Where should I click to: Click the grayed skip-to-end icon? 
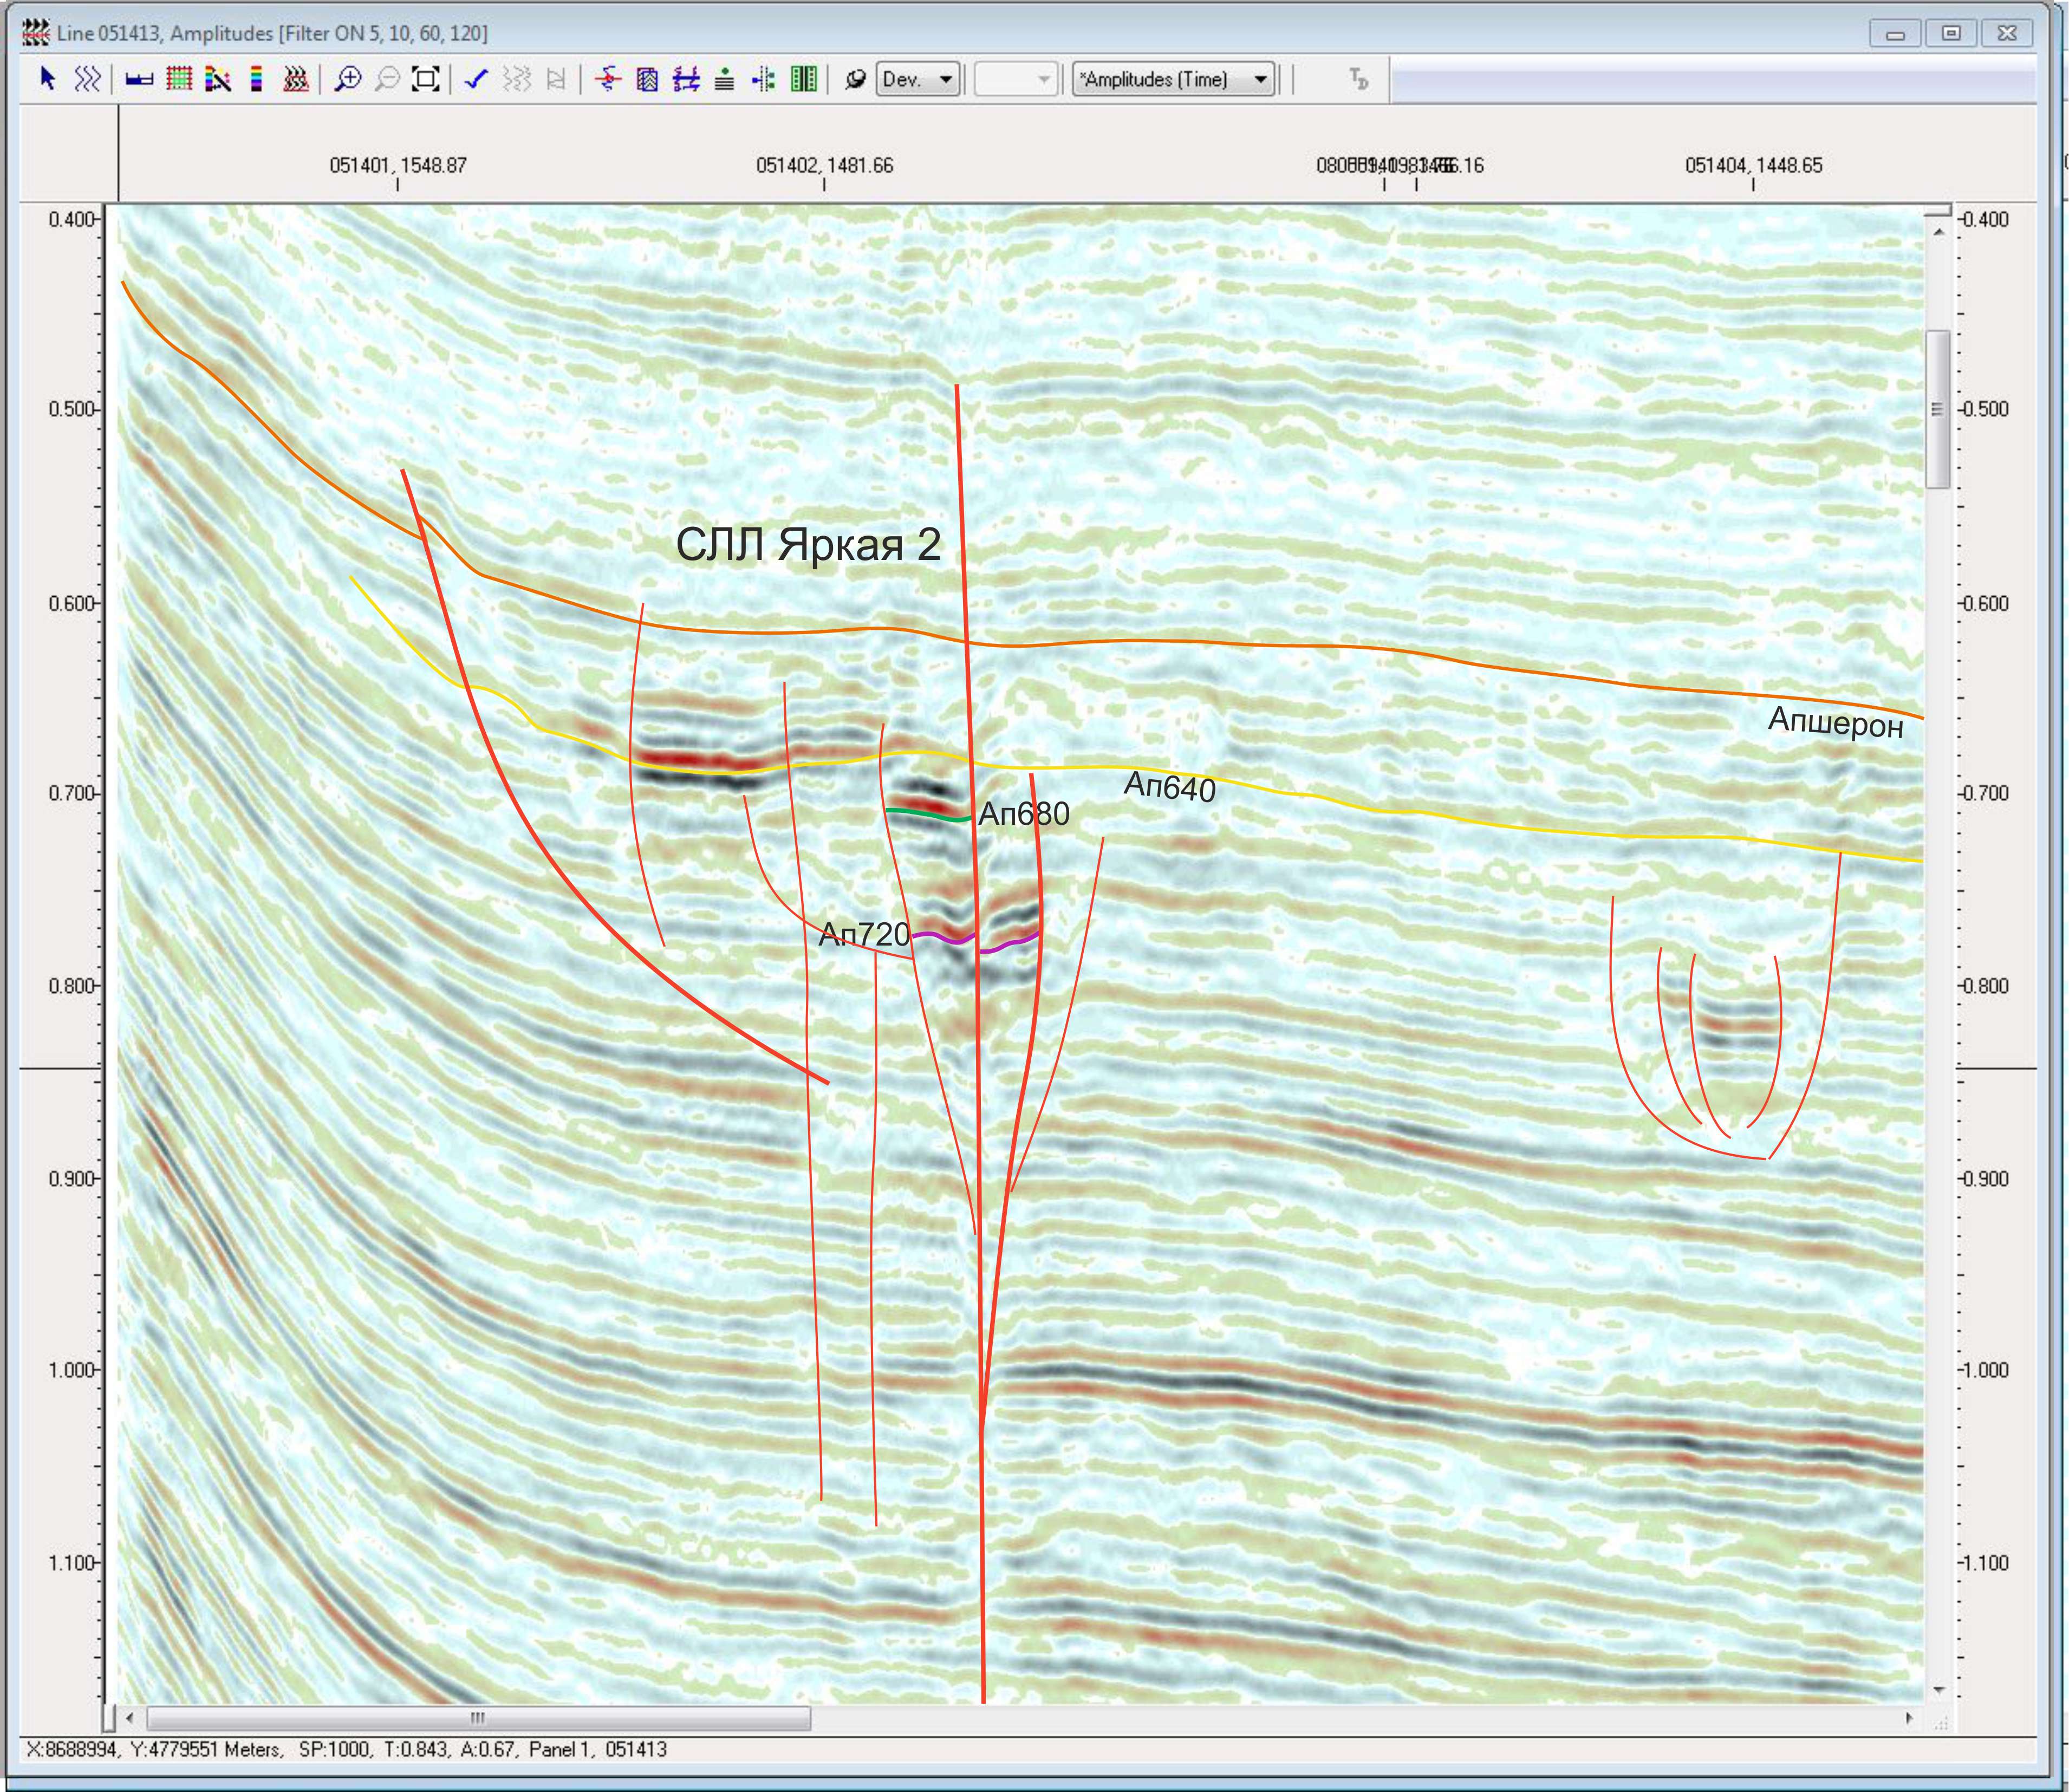557,79
